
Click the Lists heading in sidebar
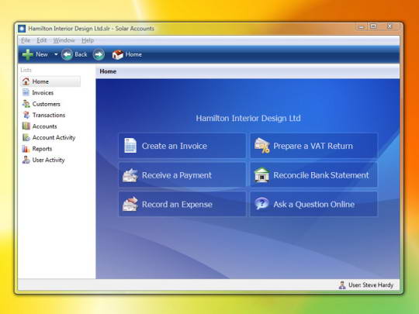click(26, 70)
